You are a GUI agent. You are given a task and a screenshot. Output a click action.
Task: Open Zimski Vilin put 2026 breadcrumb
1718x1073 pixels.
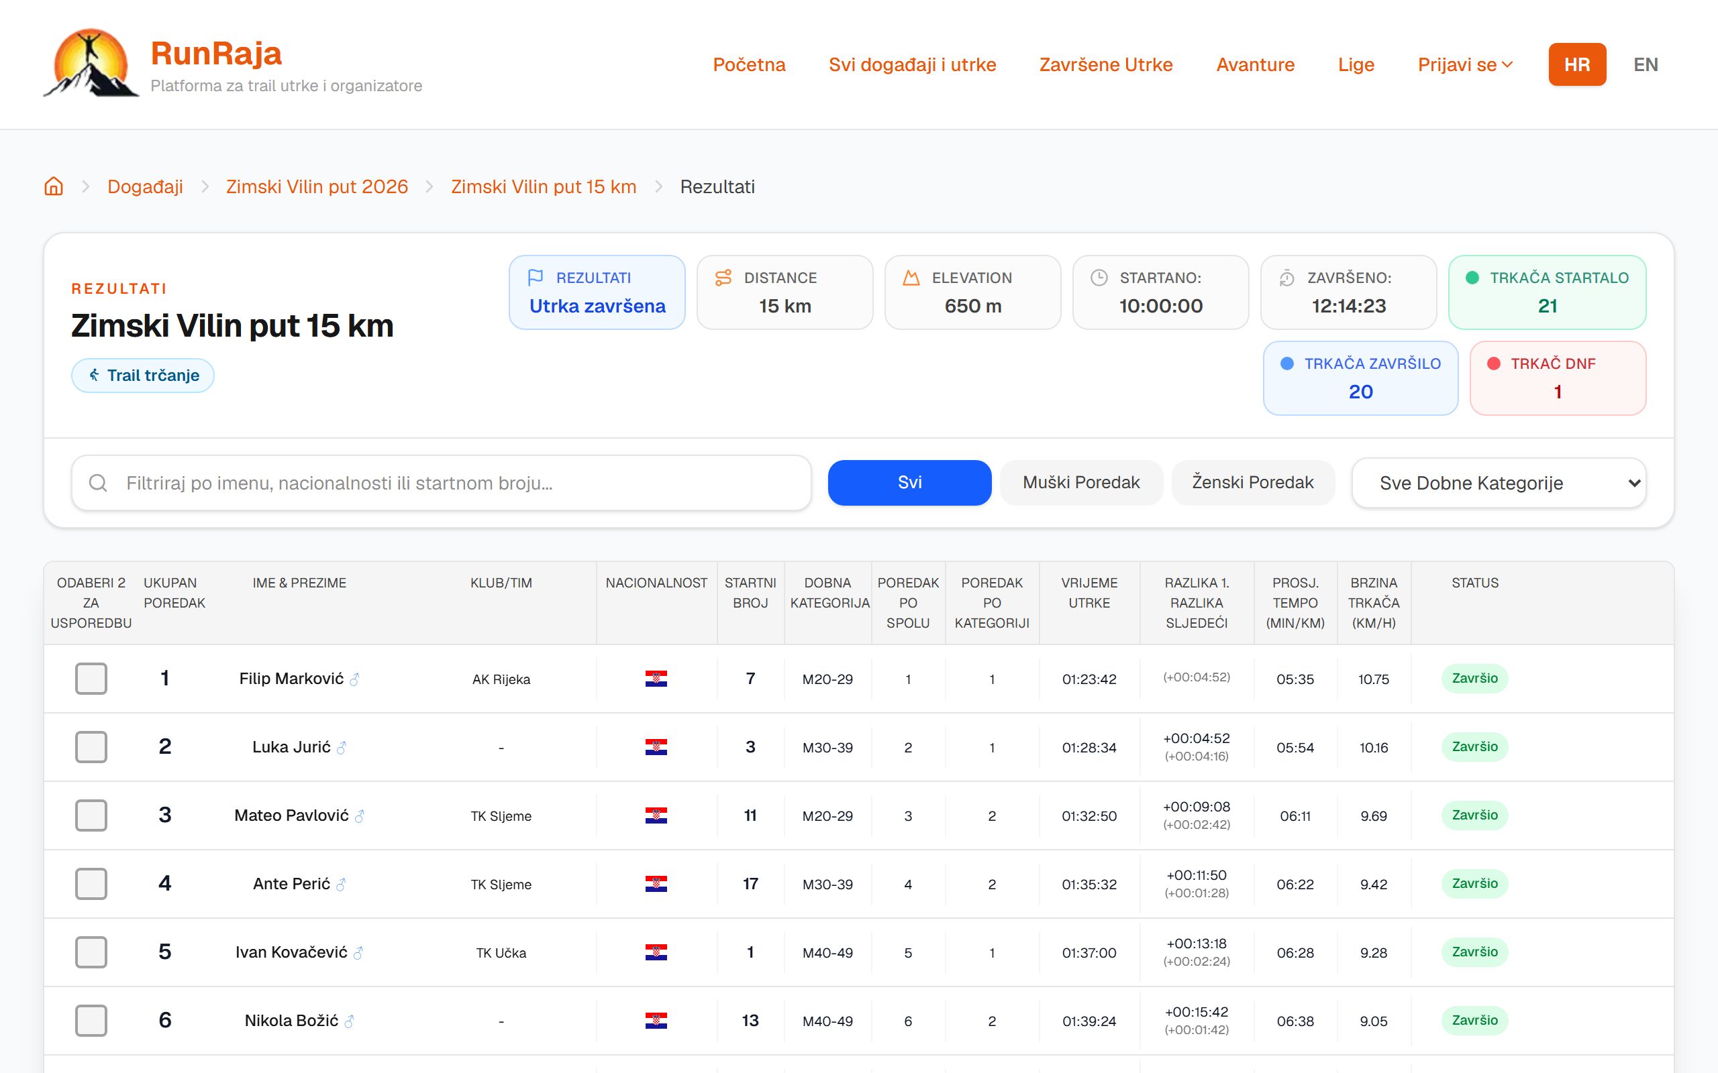click(317, 186)
